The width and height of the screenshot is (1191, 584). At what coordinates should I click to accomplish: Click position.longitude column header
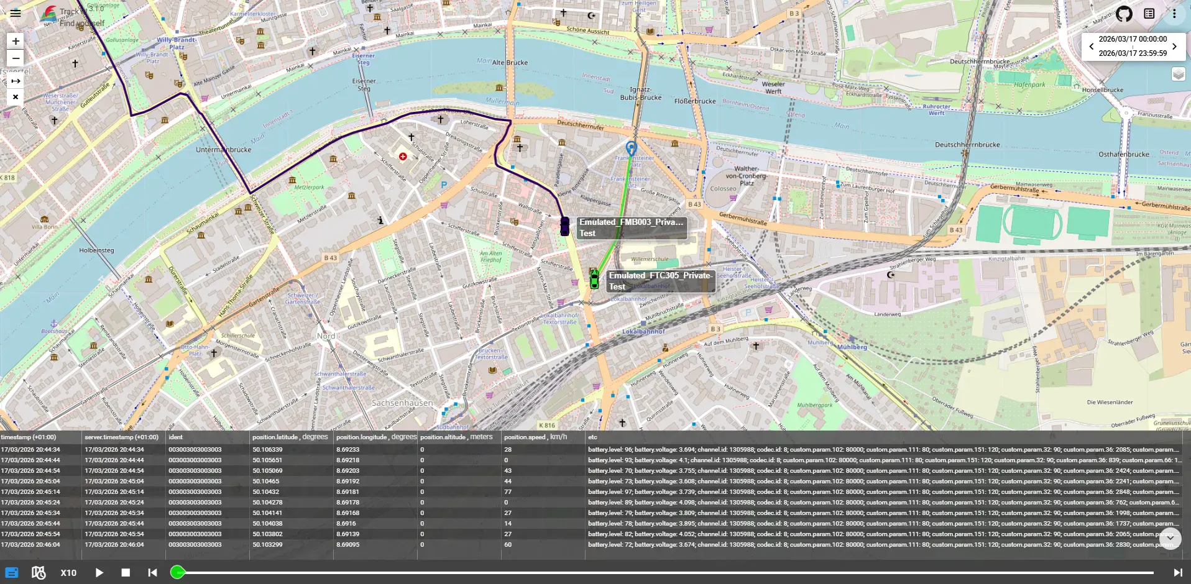coord(377,437)
